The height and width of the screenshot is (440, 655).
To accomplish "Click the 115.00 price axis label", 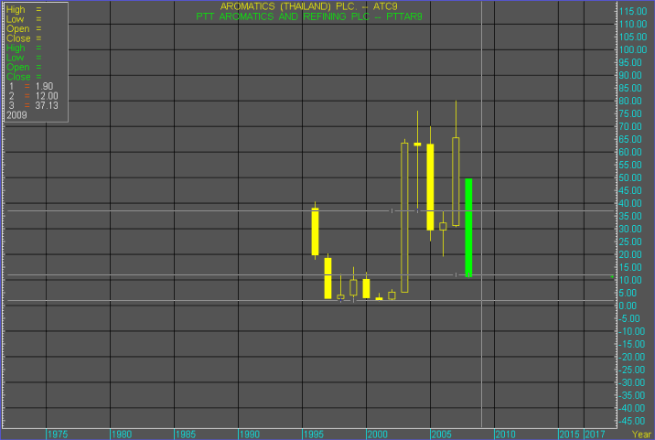I will (x=632, y=11).
